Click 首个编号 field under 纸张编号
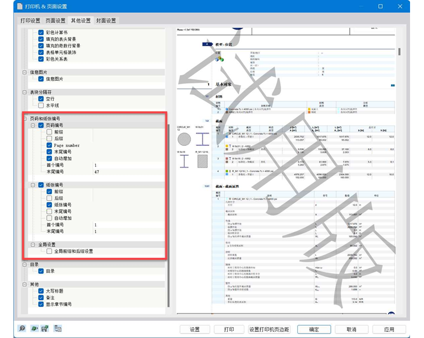The image size is (424, 338). 129,224
